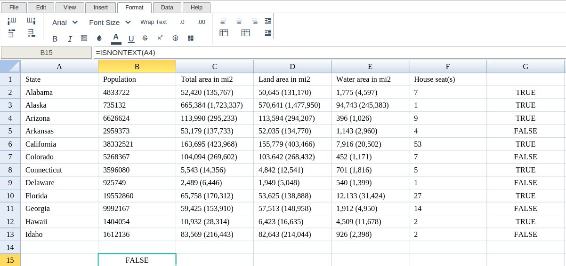The image size is (566, 266).
Task: Align cell text to the right
Action: coord(254,21)
